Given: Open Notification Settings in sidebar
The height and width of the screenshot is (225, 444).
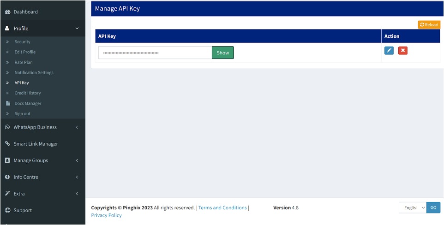Looking at the screenshot, I should (34, 73).
